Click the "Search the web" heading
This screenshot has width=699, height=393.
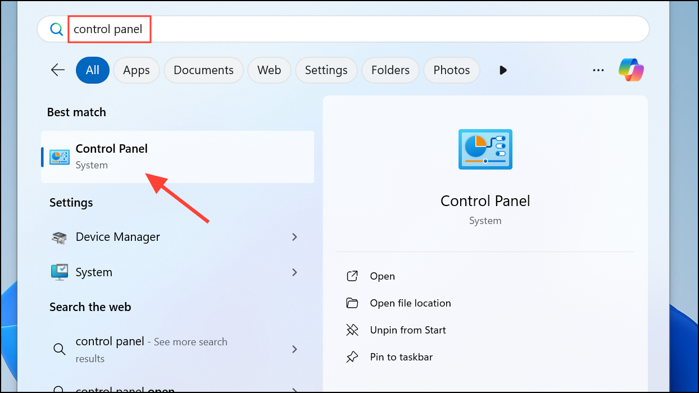(x=90, y=307)
